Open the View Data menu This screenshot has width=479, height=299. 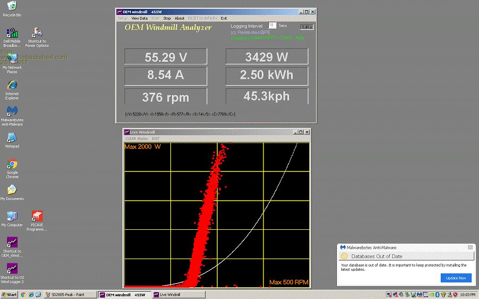(139, 18)
